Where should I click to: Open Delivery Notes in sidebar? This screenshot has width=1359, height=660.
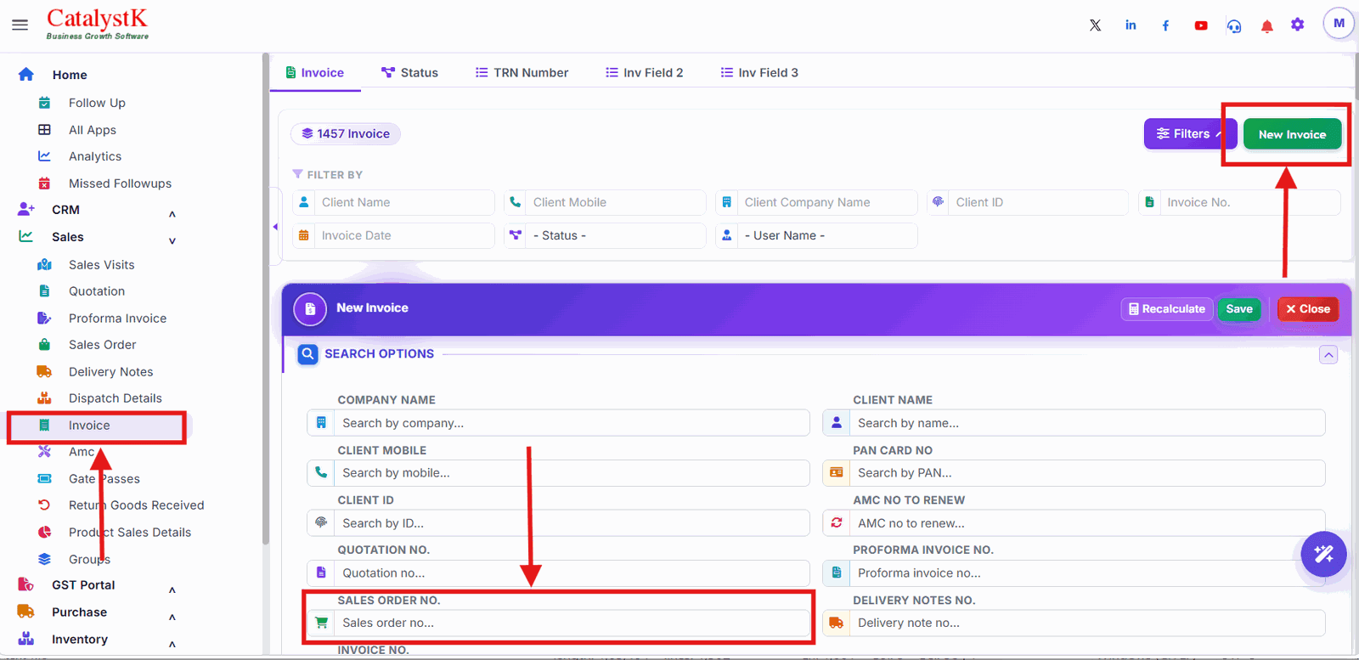click(x=110, y=372)
